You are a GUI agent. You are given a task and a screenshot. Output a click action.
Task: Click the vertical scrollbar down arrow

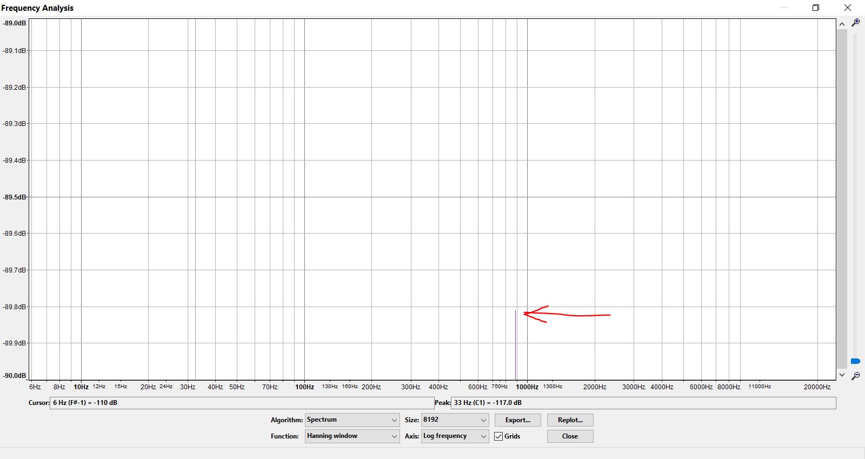click(x=842, y=375)
